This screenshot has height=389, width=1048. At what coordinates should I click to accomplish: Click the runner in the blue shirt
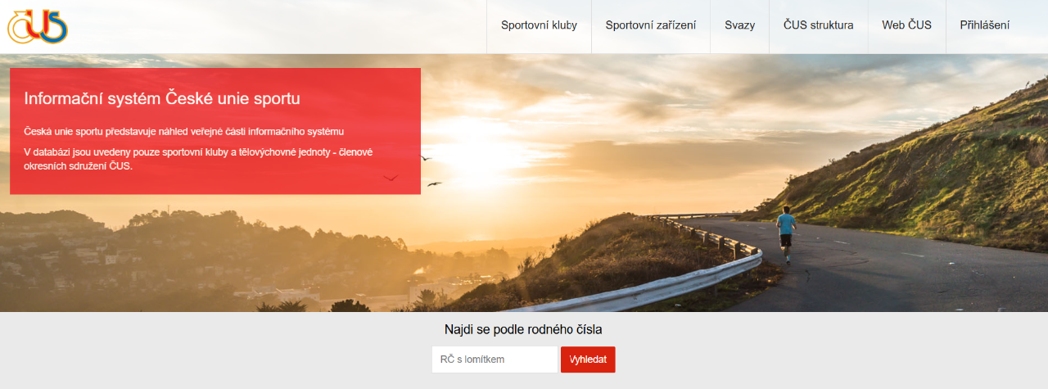pos(786,233)
